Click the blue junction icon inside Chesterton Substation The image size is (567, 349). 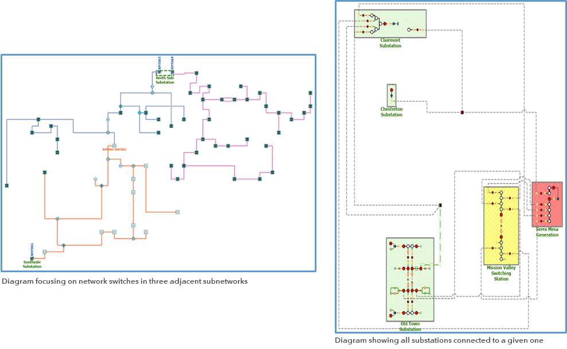pos(392,96)
